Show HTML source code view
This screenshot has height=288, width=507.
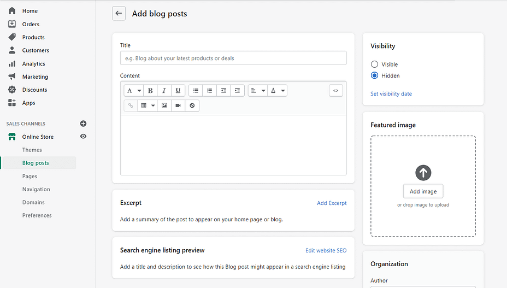point(335,91)
